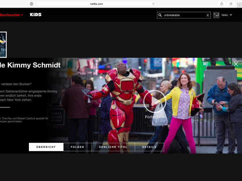
Task: Edit the 'unbreakable' search field
Action: tap(184, 15)
